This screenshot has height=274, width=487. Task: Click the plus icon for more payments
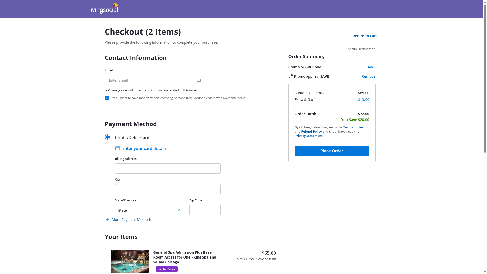[x=107, y=220]
